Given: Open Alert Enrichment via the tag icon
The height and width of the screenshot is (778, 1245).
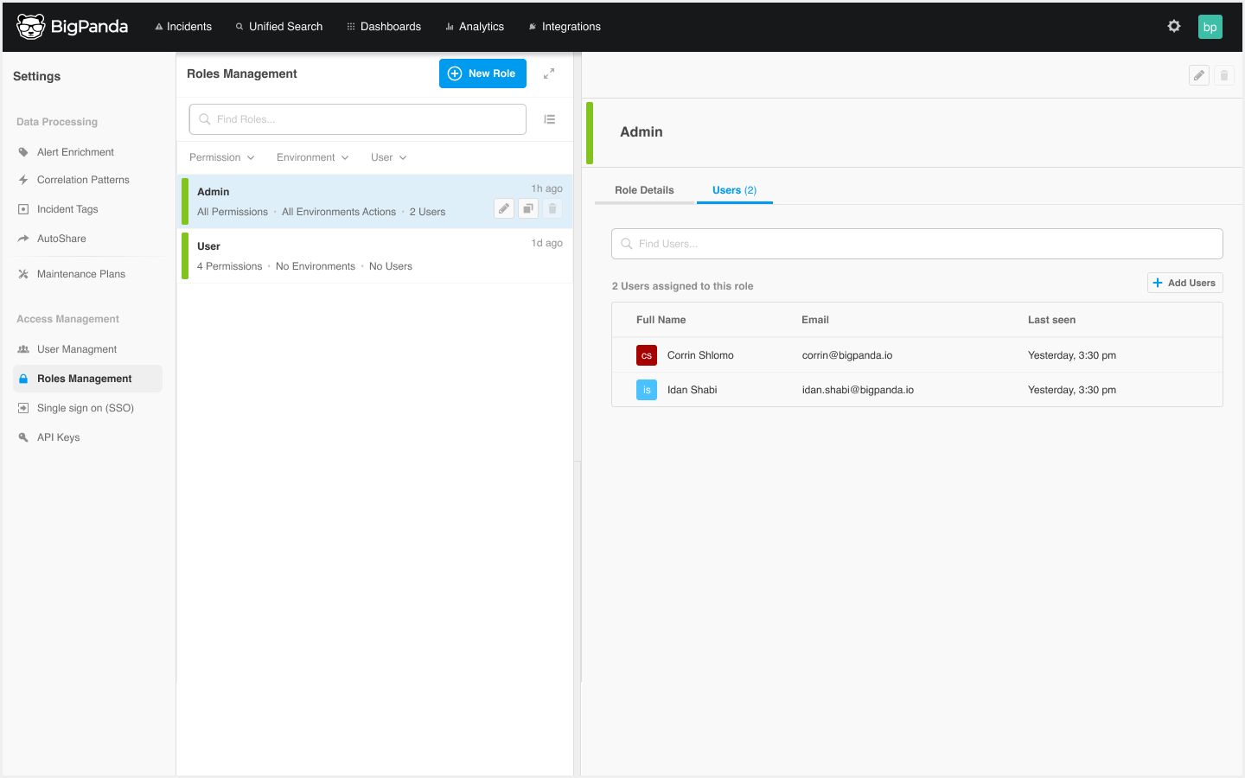Looking at the screenshot, I should tap(23, 151).
